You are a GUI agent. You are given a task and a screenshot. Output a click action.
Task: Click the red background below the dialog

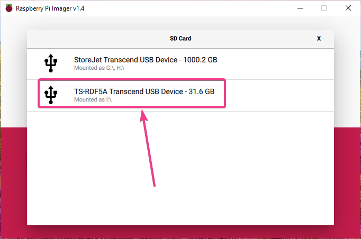pos(180,233)
